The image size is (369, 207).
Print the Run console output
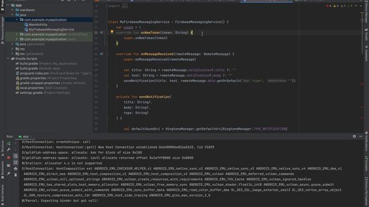pyautogui.click(x=16, y=168)
